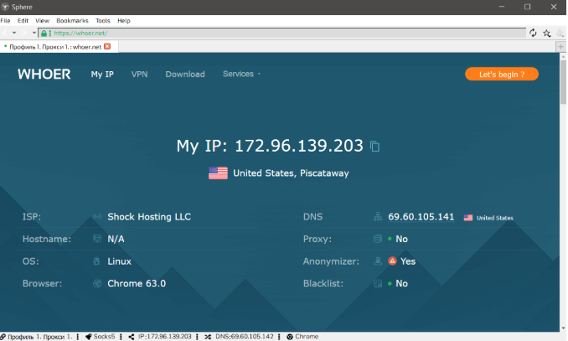The image size is (568, 341).
Task: Click the page vertical scrollbar thumb
Action: point(563,82)
